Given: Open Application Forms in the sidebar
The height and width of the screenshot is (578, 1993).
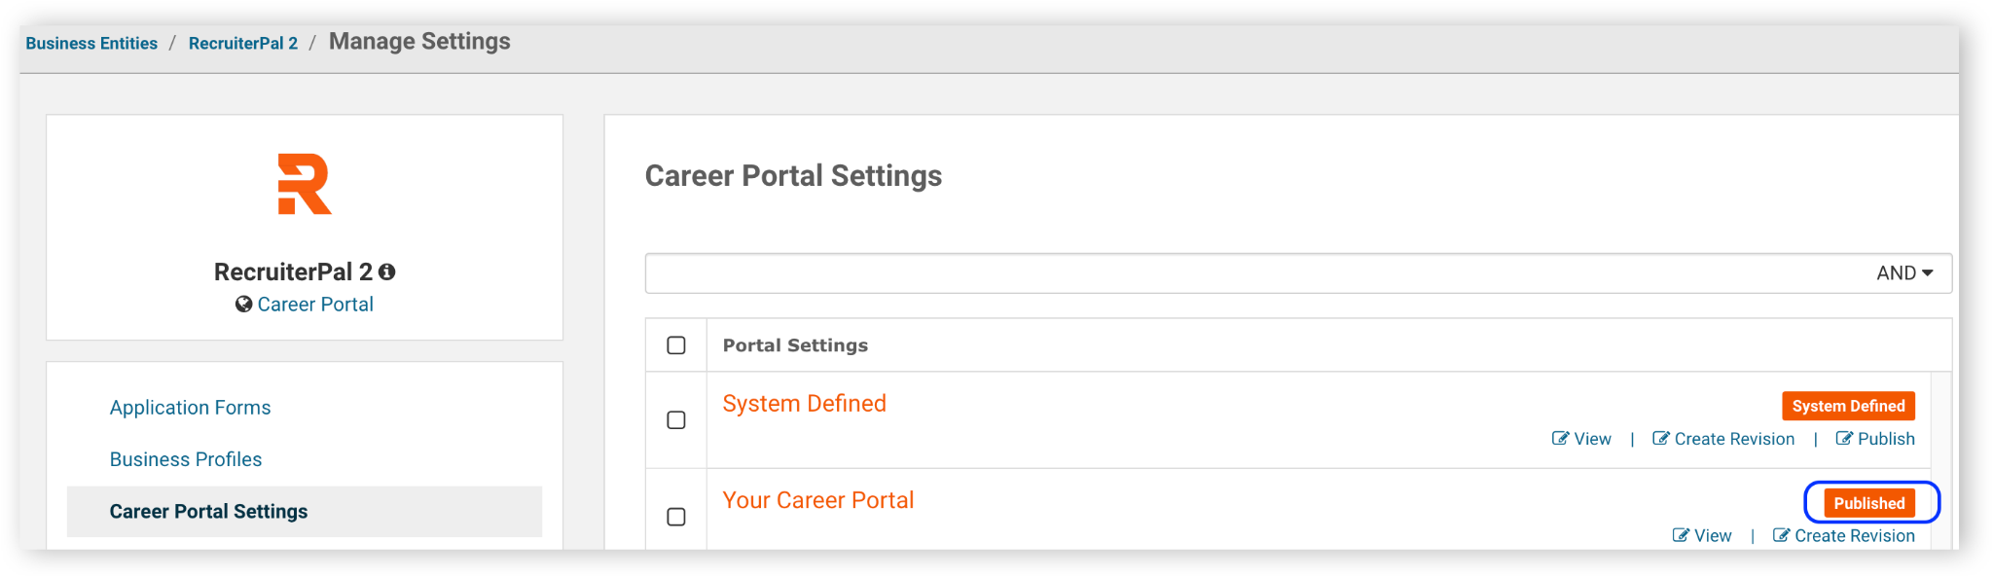Looking at the screenshot, I should 190,408.
